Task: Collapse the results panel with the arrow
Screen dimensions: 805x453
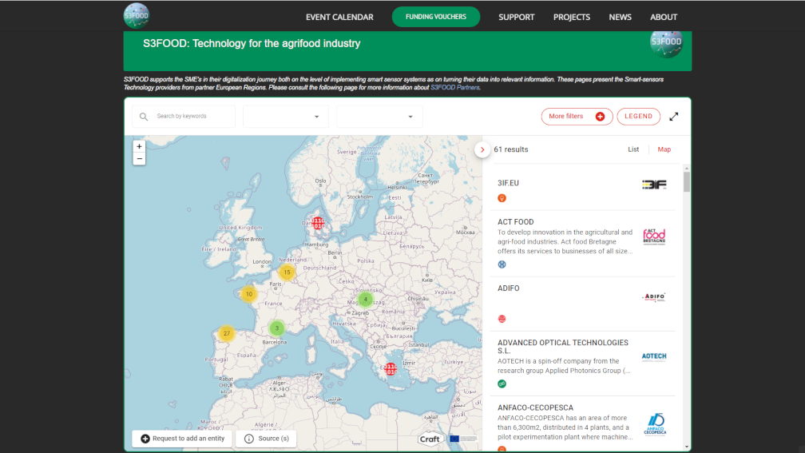Action: coord(482,149)
